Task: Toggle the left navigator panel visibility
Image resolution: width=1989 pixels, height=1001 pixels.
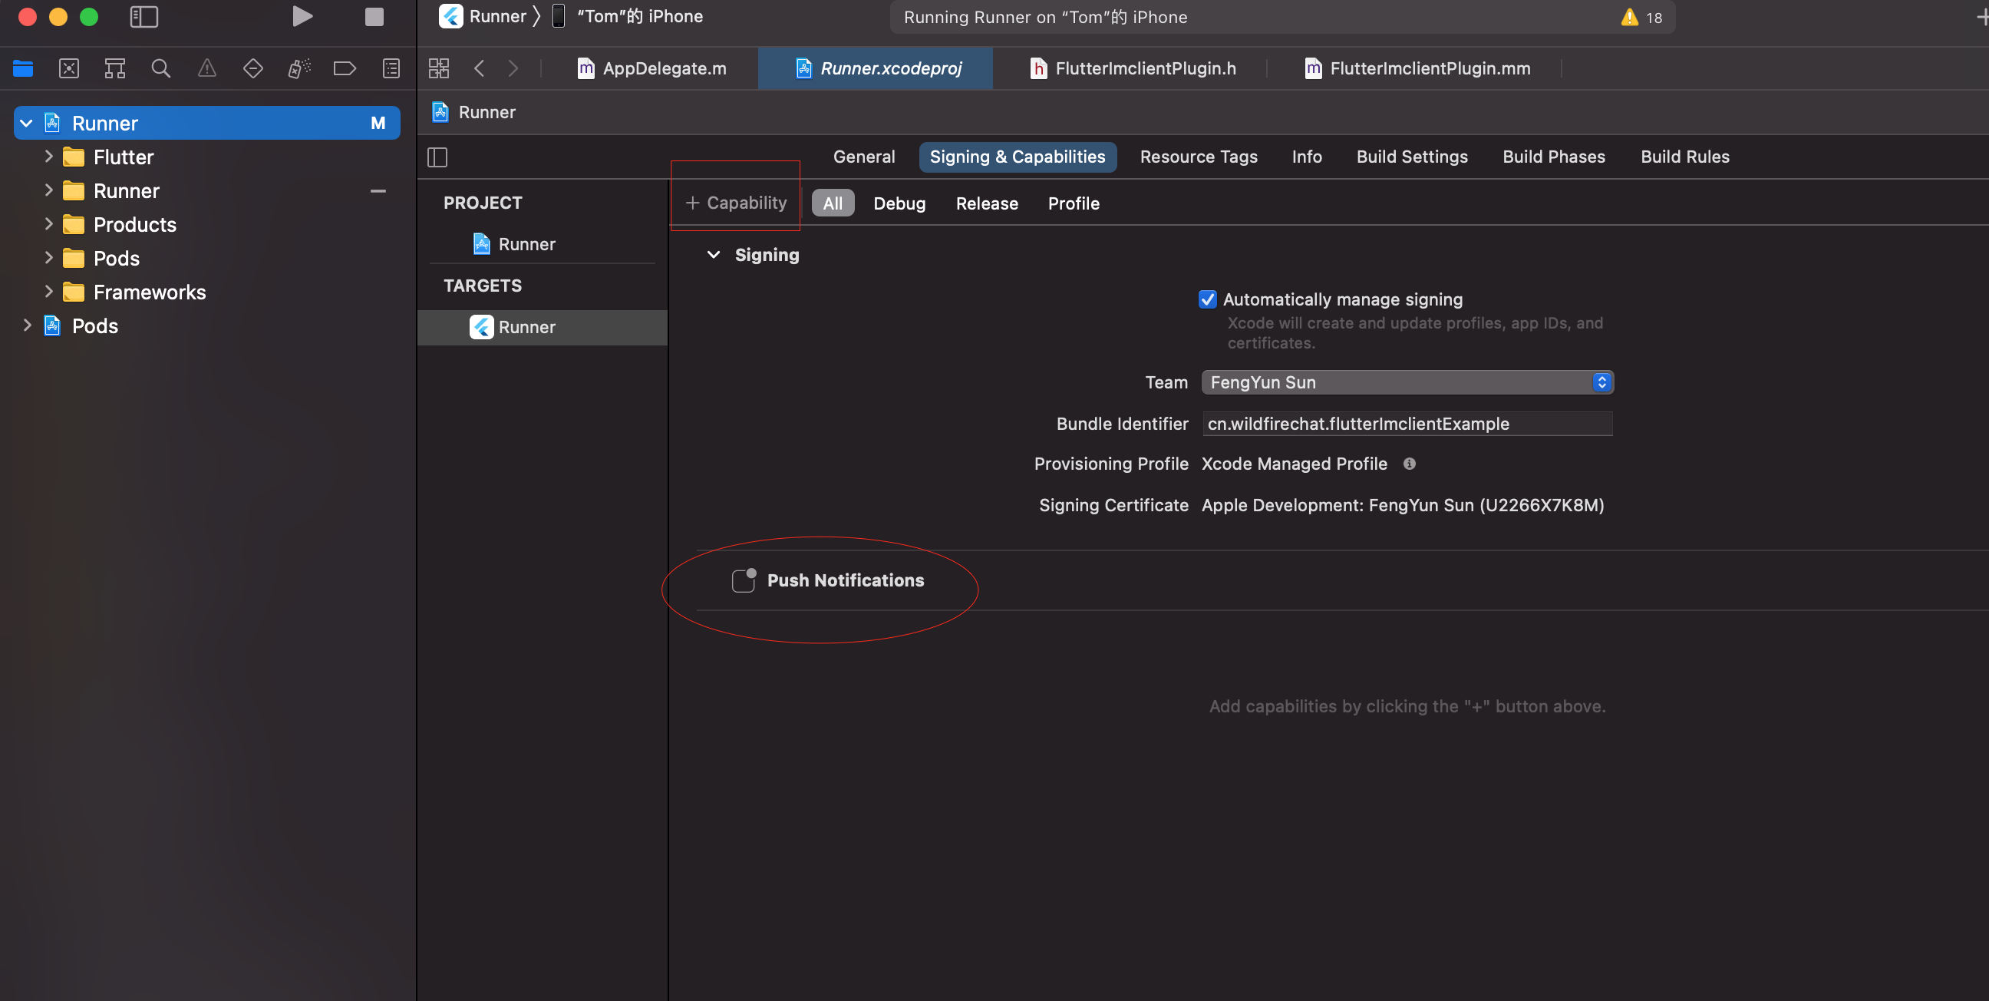Action: 143,17
